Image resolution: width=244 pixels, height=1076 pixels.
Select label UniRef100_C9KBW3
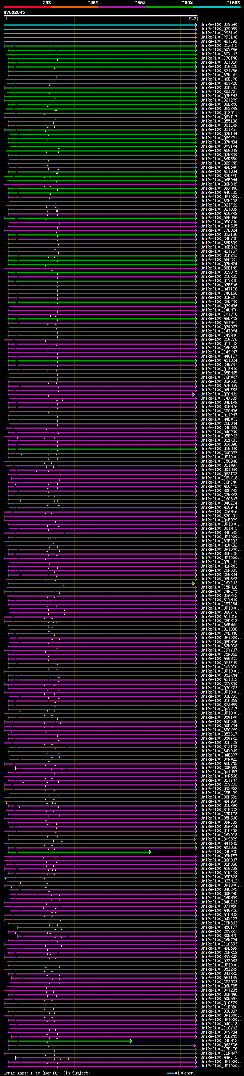point(218,923)
